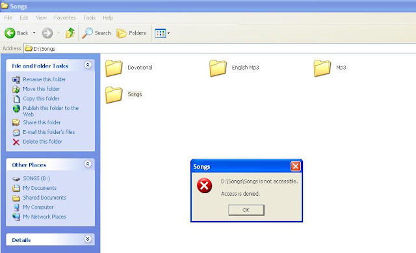This screenshot has height=253, width=416.
Task: Click the English Mp3 folder name
Action: 246,68
